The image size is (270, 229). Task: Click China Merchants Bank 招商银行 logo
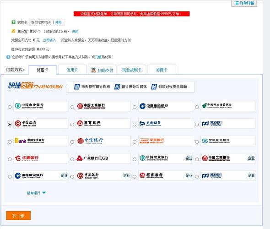tap(89, 123)
